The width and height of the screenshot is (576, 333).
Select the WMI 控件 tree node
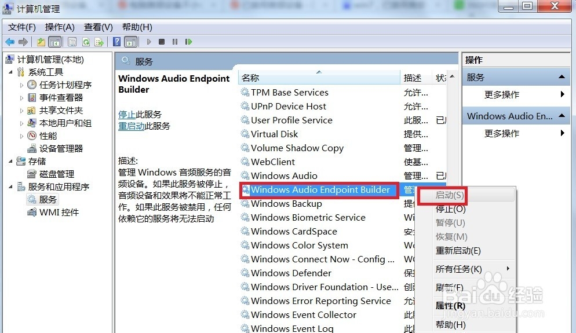click(59, 212)
